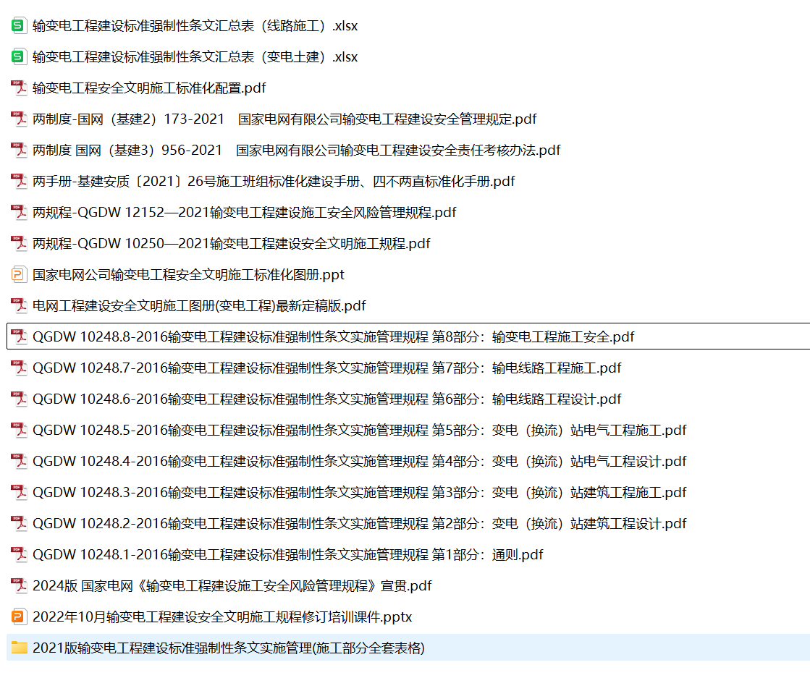
Task: Click PDF icon of QGDW 10248.3-2016
Action: 19,492
